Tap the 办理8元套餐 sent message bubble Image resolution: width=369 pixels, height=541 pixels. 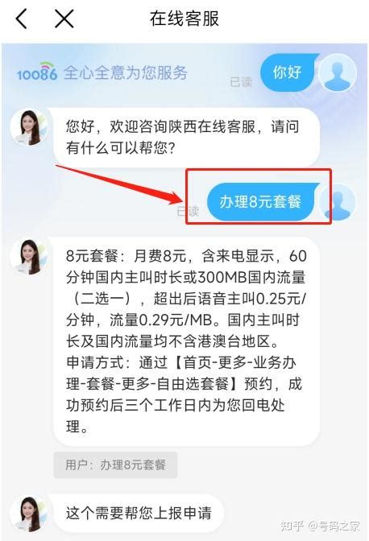[262, 202]
